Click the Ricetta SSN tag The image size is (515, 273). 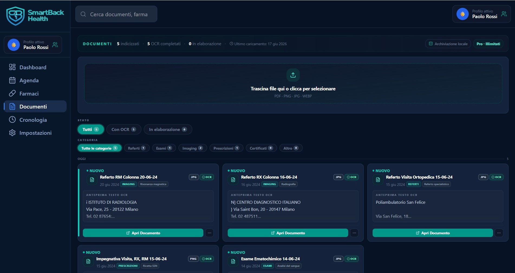(150, 266)
